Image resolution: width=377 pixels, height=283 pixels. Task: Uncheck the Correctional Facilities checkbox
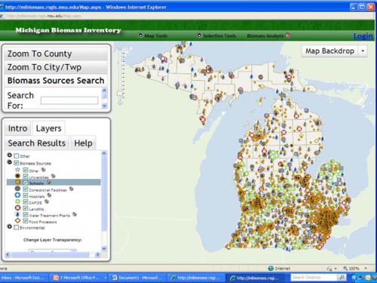click(26, 189)
